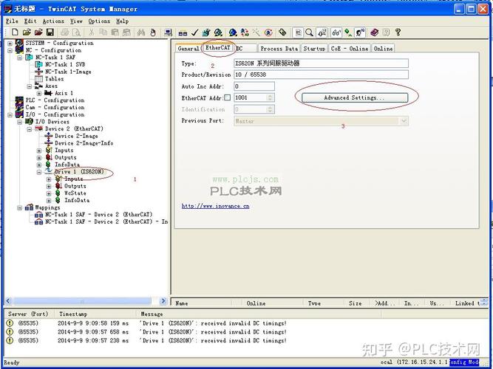Click the Auto Inc Addr input field
This screenshot has height=369, width=493.
click(x=254, y=86)
